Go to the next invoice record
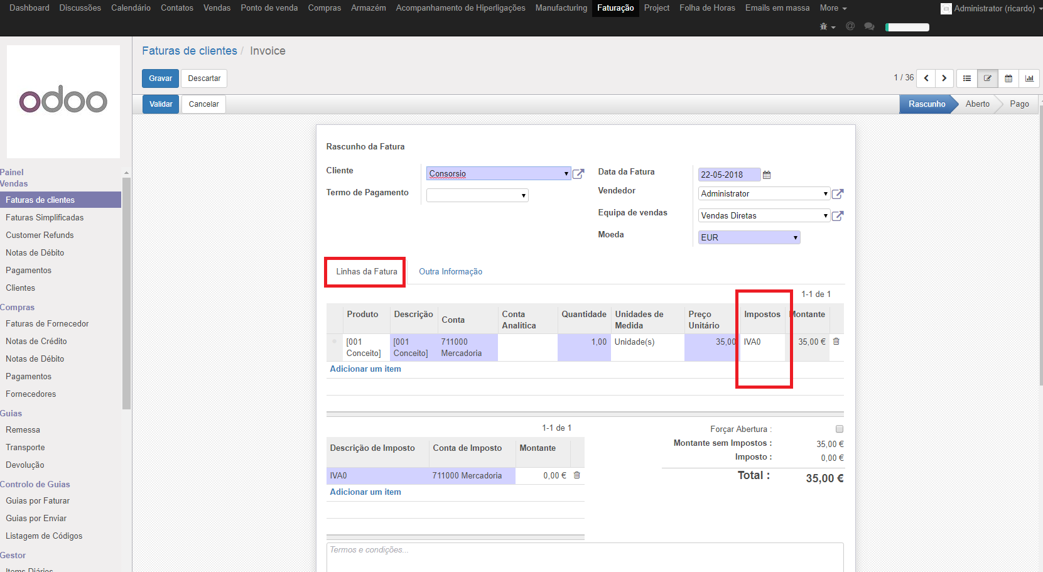The image size is (1043, 572). (x=944, y=78)
